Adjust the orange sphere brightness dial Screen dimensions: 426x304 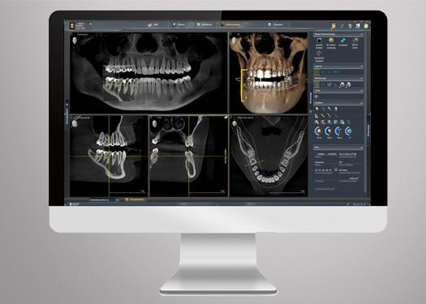[318, 131]
